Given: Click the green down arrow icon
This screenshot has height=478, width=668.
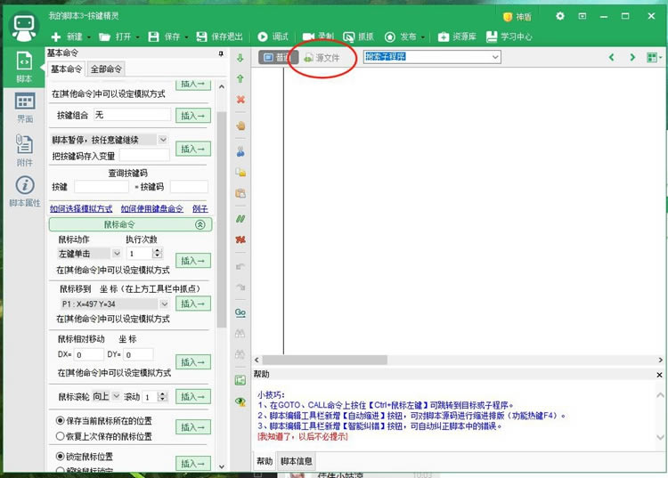Looking at the screenshot, I should point(240,58).
